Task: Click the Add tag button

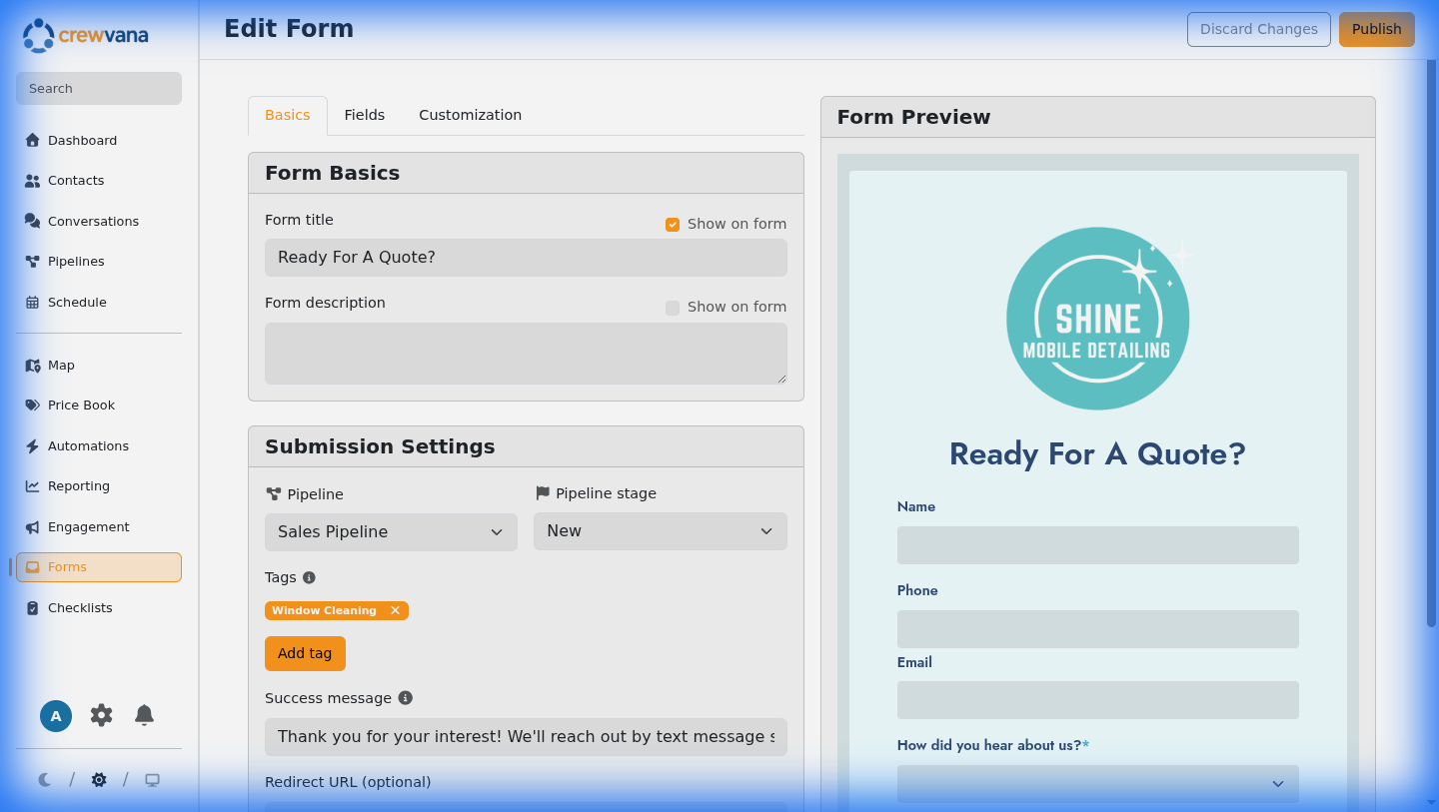Action: 305,653
